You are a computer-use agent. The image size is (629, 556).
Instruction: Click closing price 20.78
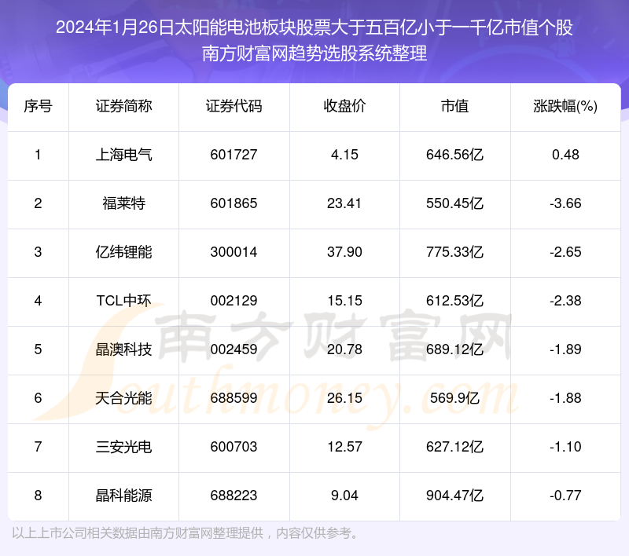click(344, 349)
